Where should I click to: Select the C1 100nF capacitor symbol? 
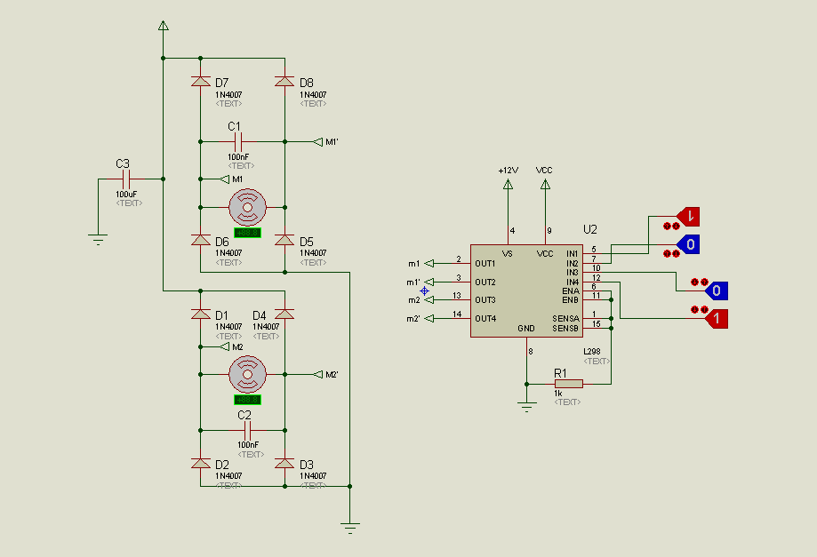pyautogui.click(x=237, y=141)
